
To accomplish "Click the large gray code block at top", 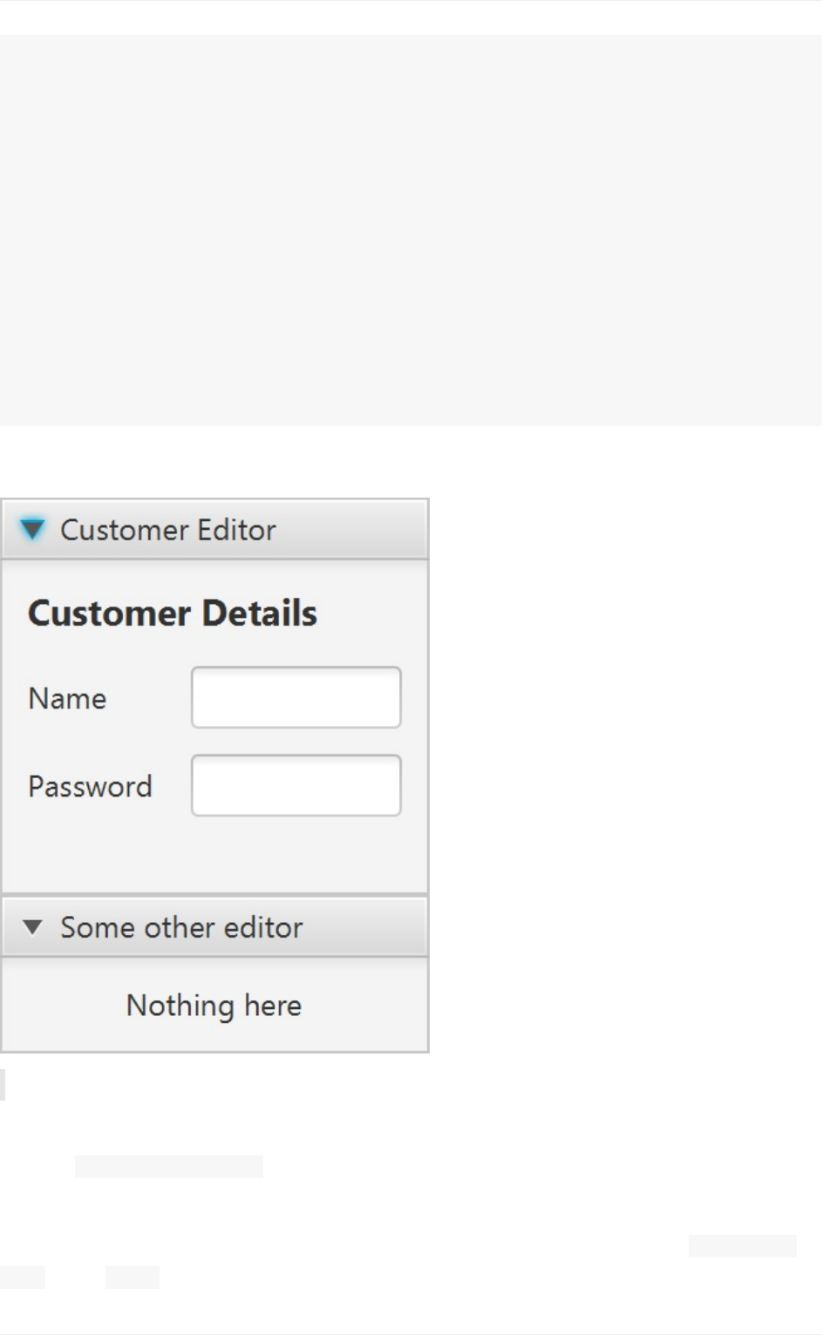I will click(x=411, y=230).
